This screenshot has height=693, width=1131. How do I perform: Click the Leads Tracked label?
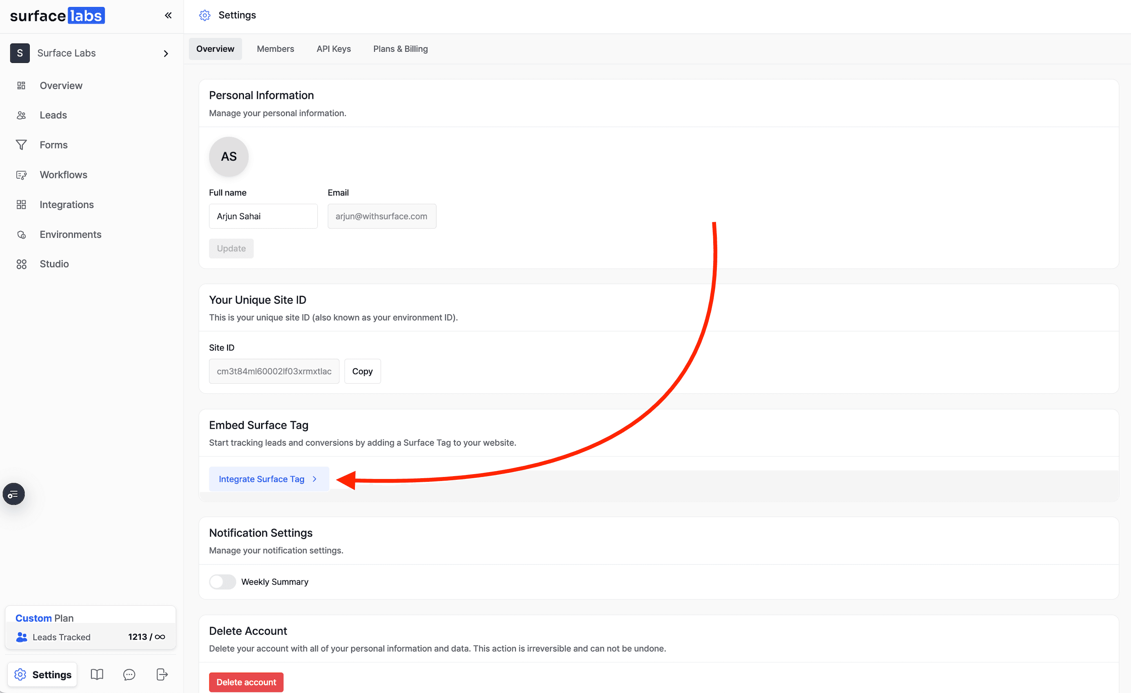[62, 637]
